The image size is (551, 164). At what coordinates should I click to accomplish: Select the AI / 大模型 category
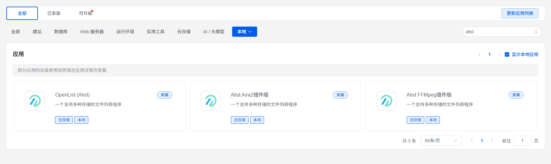tap(214, 32)
